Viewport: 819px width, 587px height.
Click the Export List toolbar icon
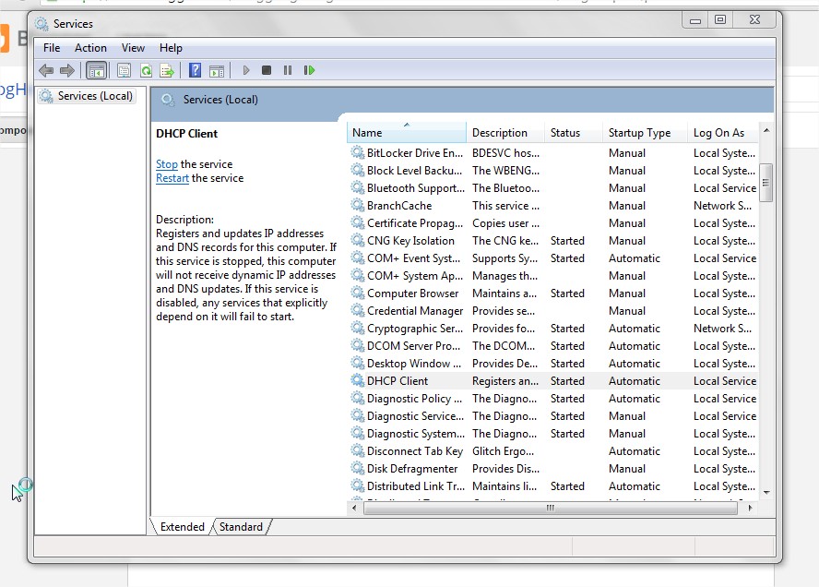pyautogui.click(x=167, y=70)
